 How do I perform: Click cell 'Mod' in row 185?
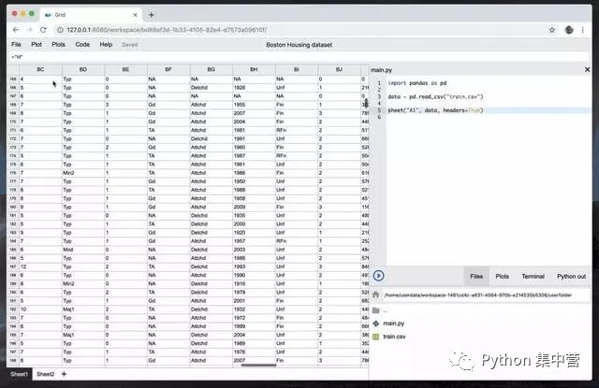pyautogui.click(x=83, y=250)
